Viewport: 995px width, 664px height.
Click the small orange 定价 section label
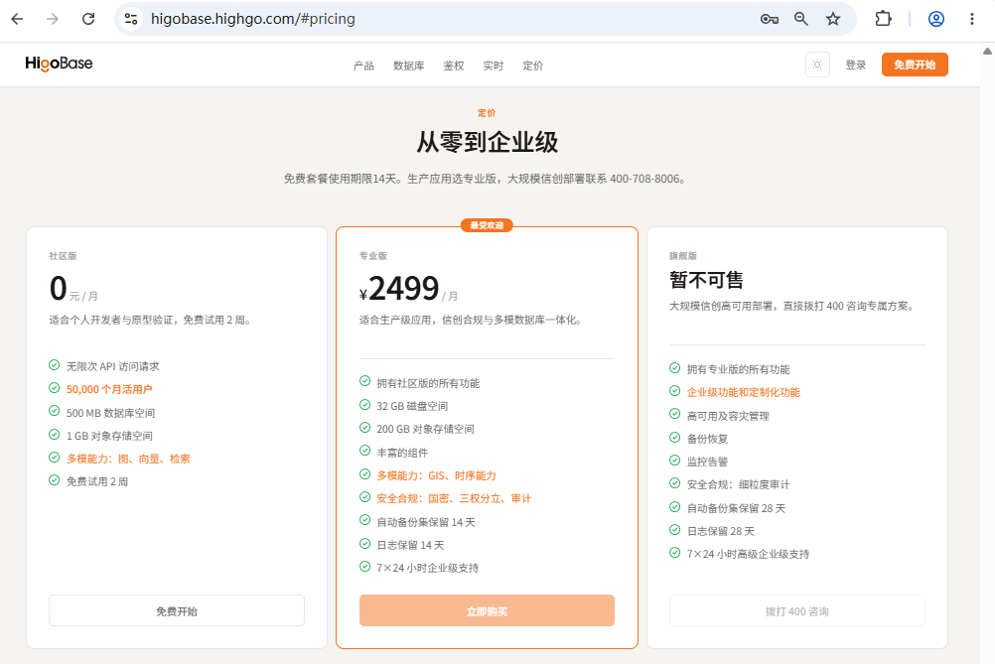coord(487,113)
